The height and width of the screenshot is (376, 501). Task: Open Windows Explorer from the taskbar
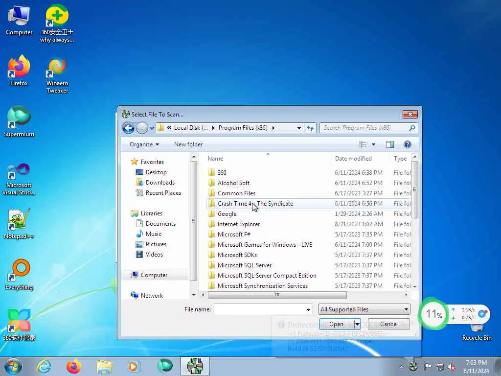[104, 366]
